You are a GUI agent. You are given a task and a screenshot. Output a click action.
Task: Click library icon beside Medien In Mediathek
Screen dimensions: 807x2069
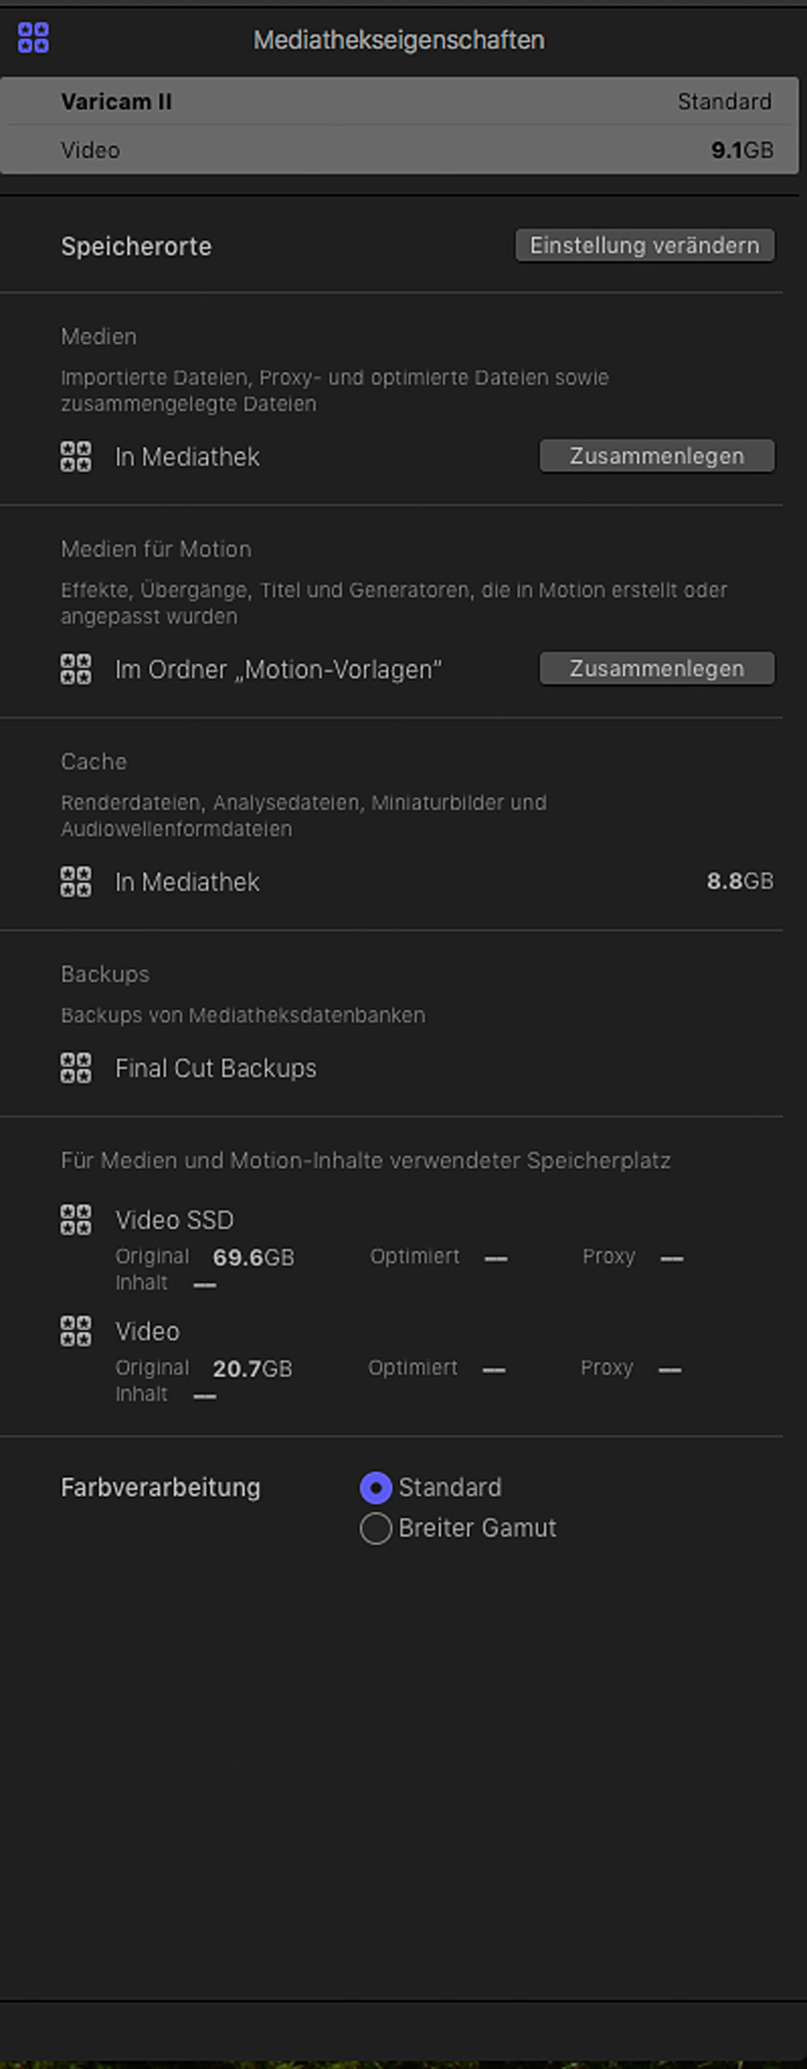click(x=76, y=456)
